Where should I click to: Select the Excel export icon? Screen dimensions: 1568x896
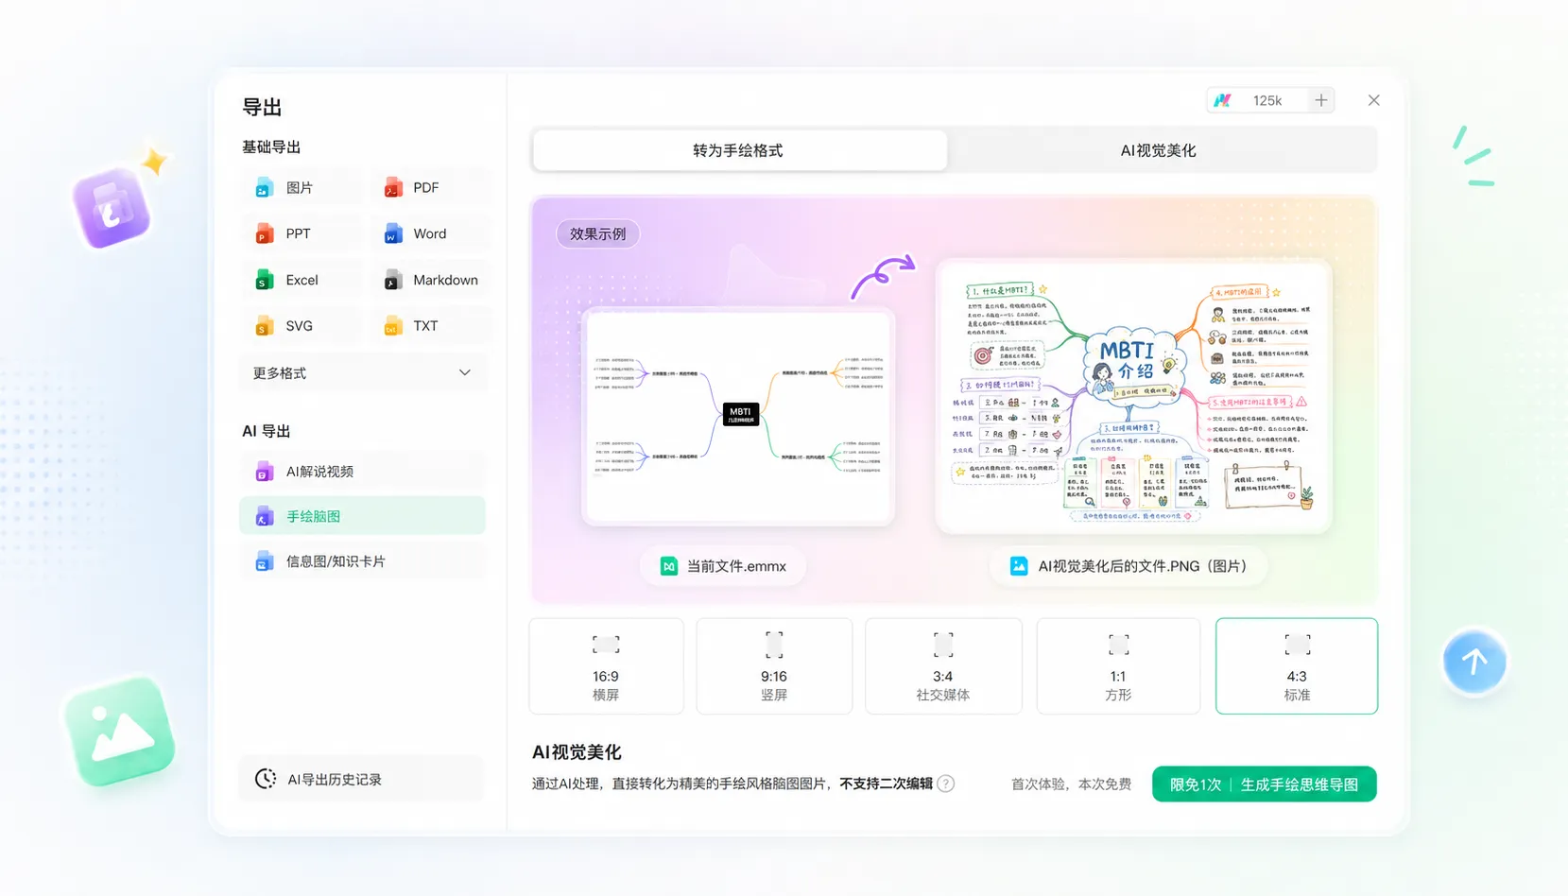click(x=265, y=280)
